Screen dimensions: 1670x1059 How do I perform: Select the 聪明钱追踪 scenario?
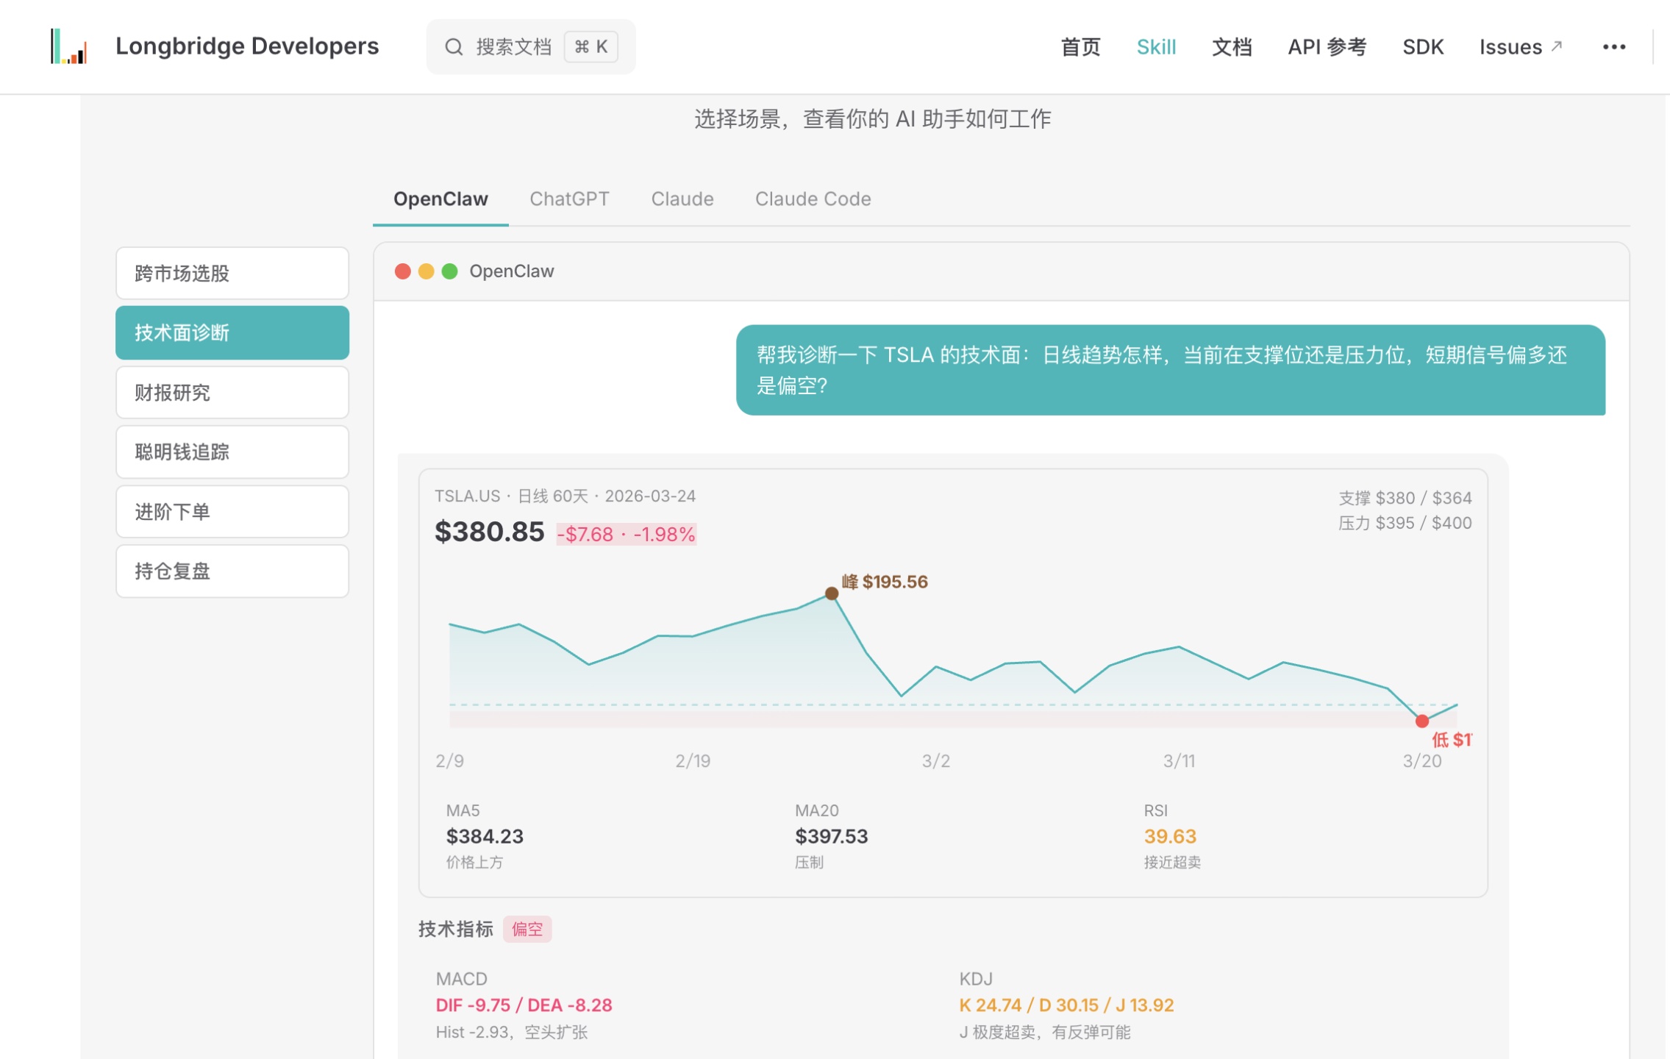pos(232,452)
